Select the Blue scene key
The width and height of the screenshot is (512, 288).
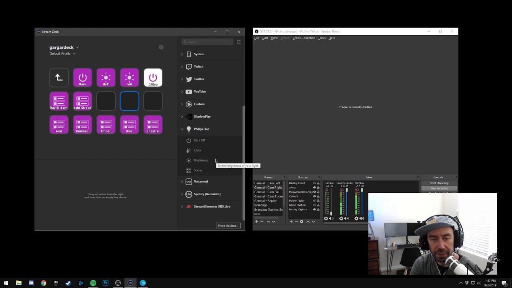coord(130,125)
